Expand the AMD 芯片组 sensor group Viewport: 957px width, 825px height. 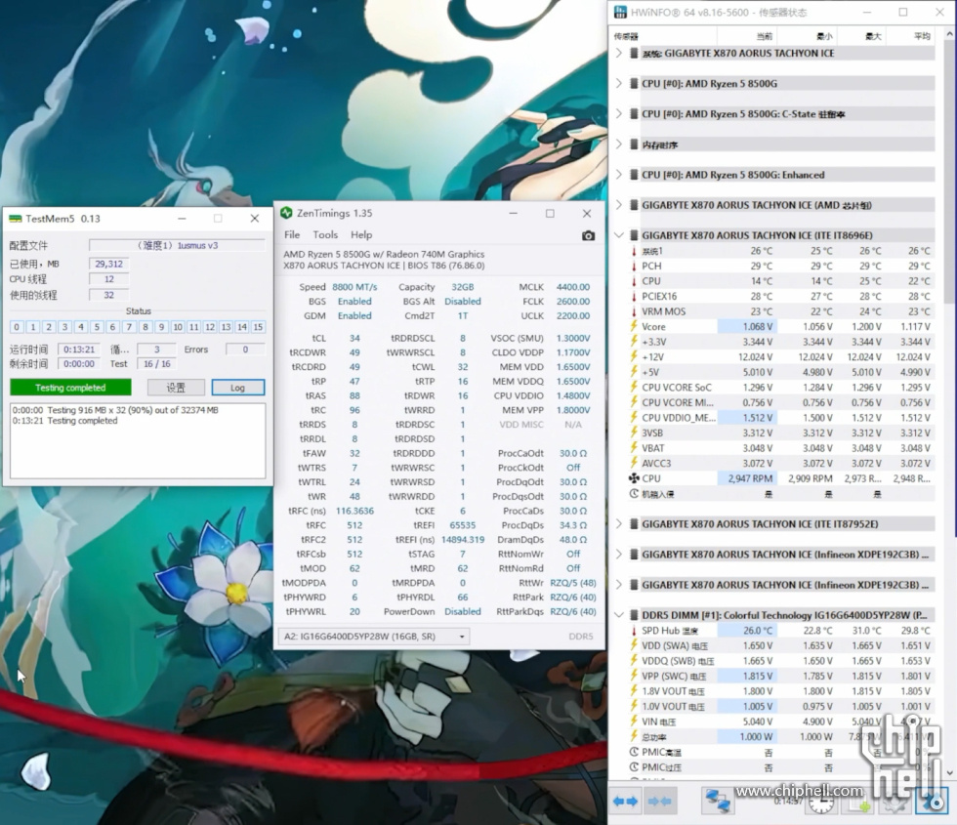coord(619,205)
